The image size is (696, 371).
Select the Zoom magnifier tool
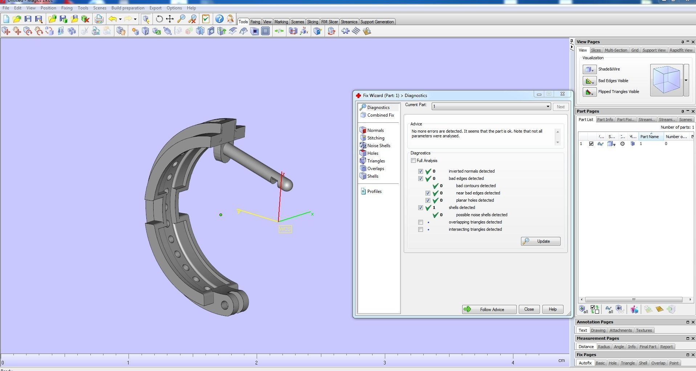pyautogui.click(x=181, y=19)
